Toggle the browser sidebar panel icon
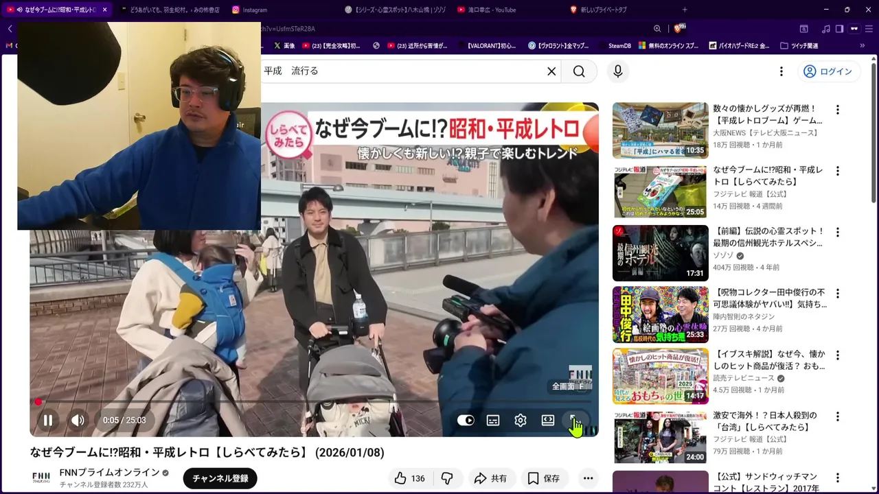Screen dimensions: 879x494 pyautogui.click(x=839, y=29)
